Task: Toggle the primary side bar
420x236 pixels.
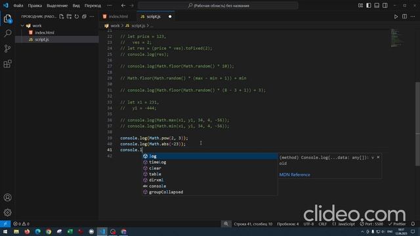Action: (x=369, y=5)
